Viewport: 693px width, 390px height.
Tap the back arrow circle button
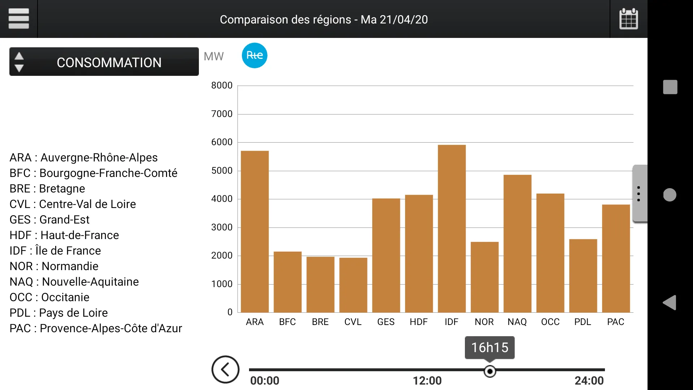(x=225, y=369)
